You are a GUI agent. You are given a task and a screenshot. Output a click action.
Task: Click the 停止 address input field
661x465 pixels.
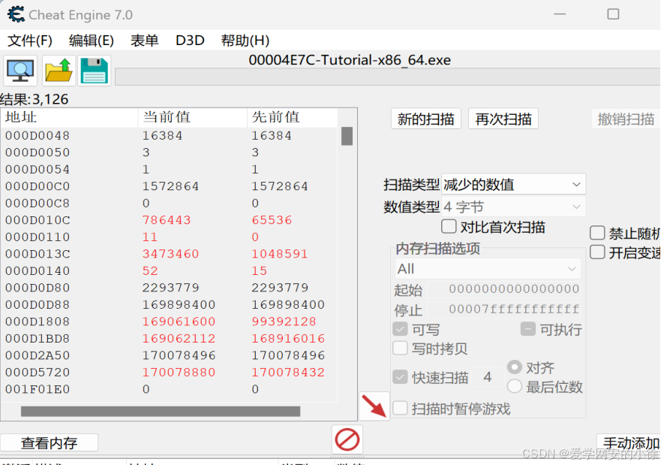[x=503, y=309]
